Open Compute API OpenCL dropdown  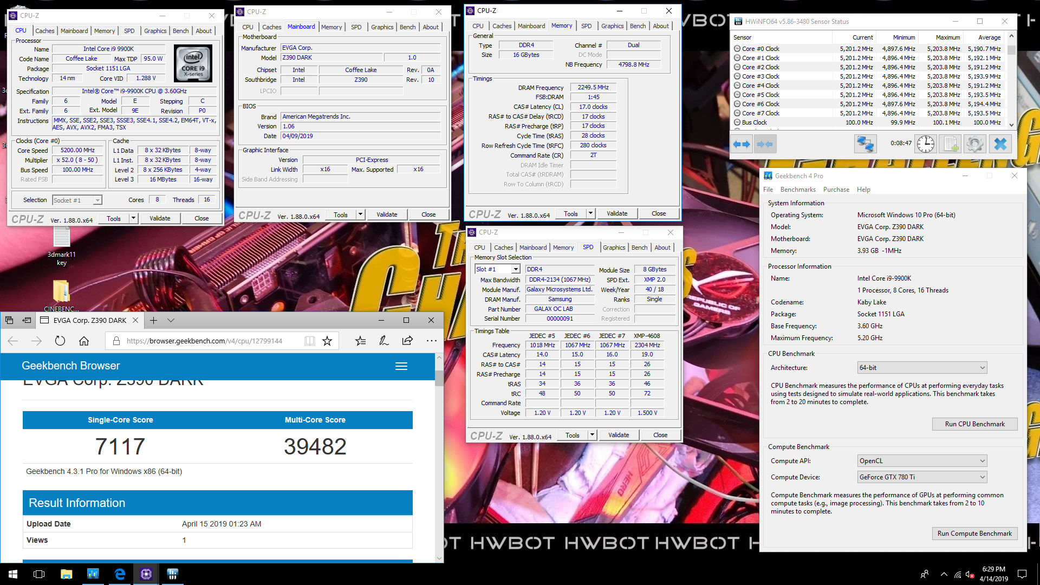pos(922,461)
